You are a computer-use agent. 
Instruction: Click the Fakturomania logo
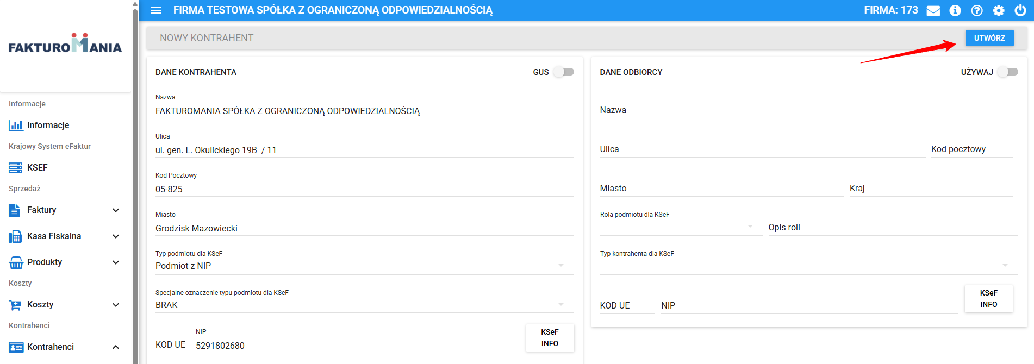pos(65,43)
